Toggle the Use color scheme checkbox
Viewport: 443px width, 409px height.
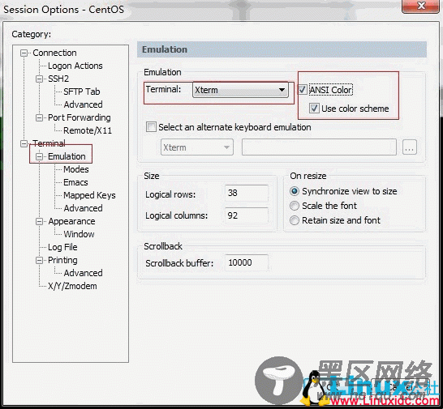314,109
